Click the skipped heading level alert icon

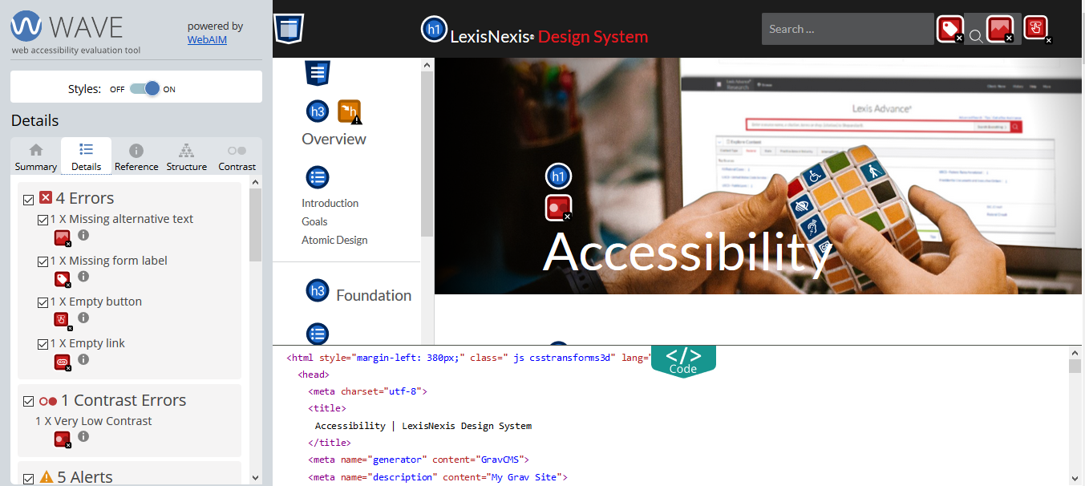[x=350, y=112]
